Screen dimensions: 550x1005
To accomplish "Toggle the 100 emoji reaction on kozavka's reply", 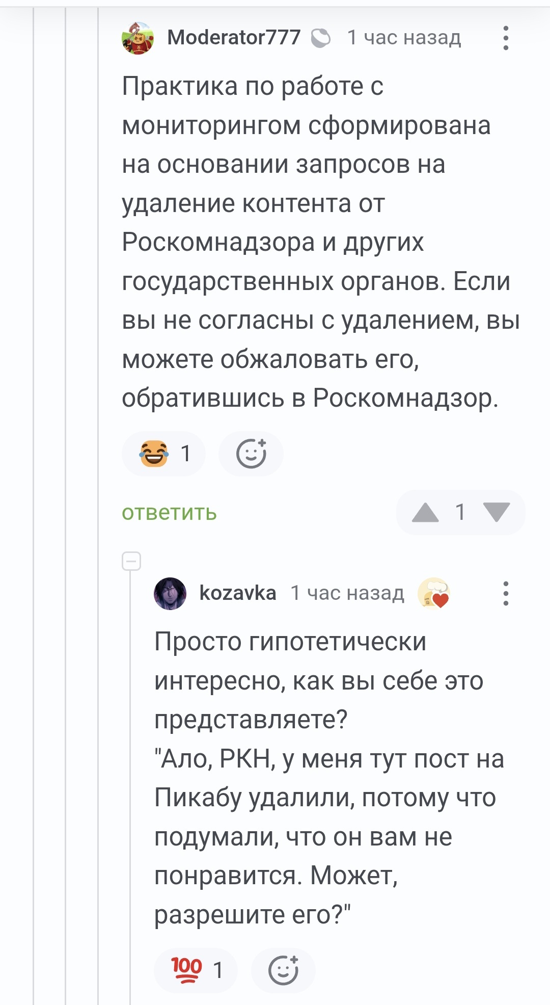I will pos(196,970).
